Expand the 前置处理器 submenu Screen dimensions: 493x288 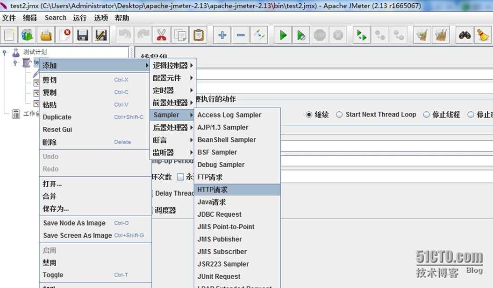pos(173,103)
